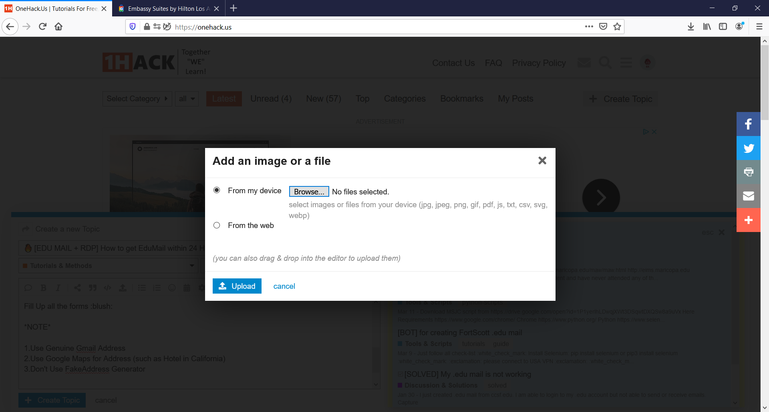Select the From the web option
Viewport: 769px width, 412px height.
pyautogui.click(x=217, y=225)
